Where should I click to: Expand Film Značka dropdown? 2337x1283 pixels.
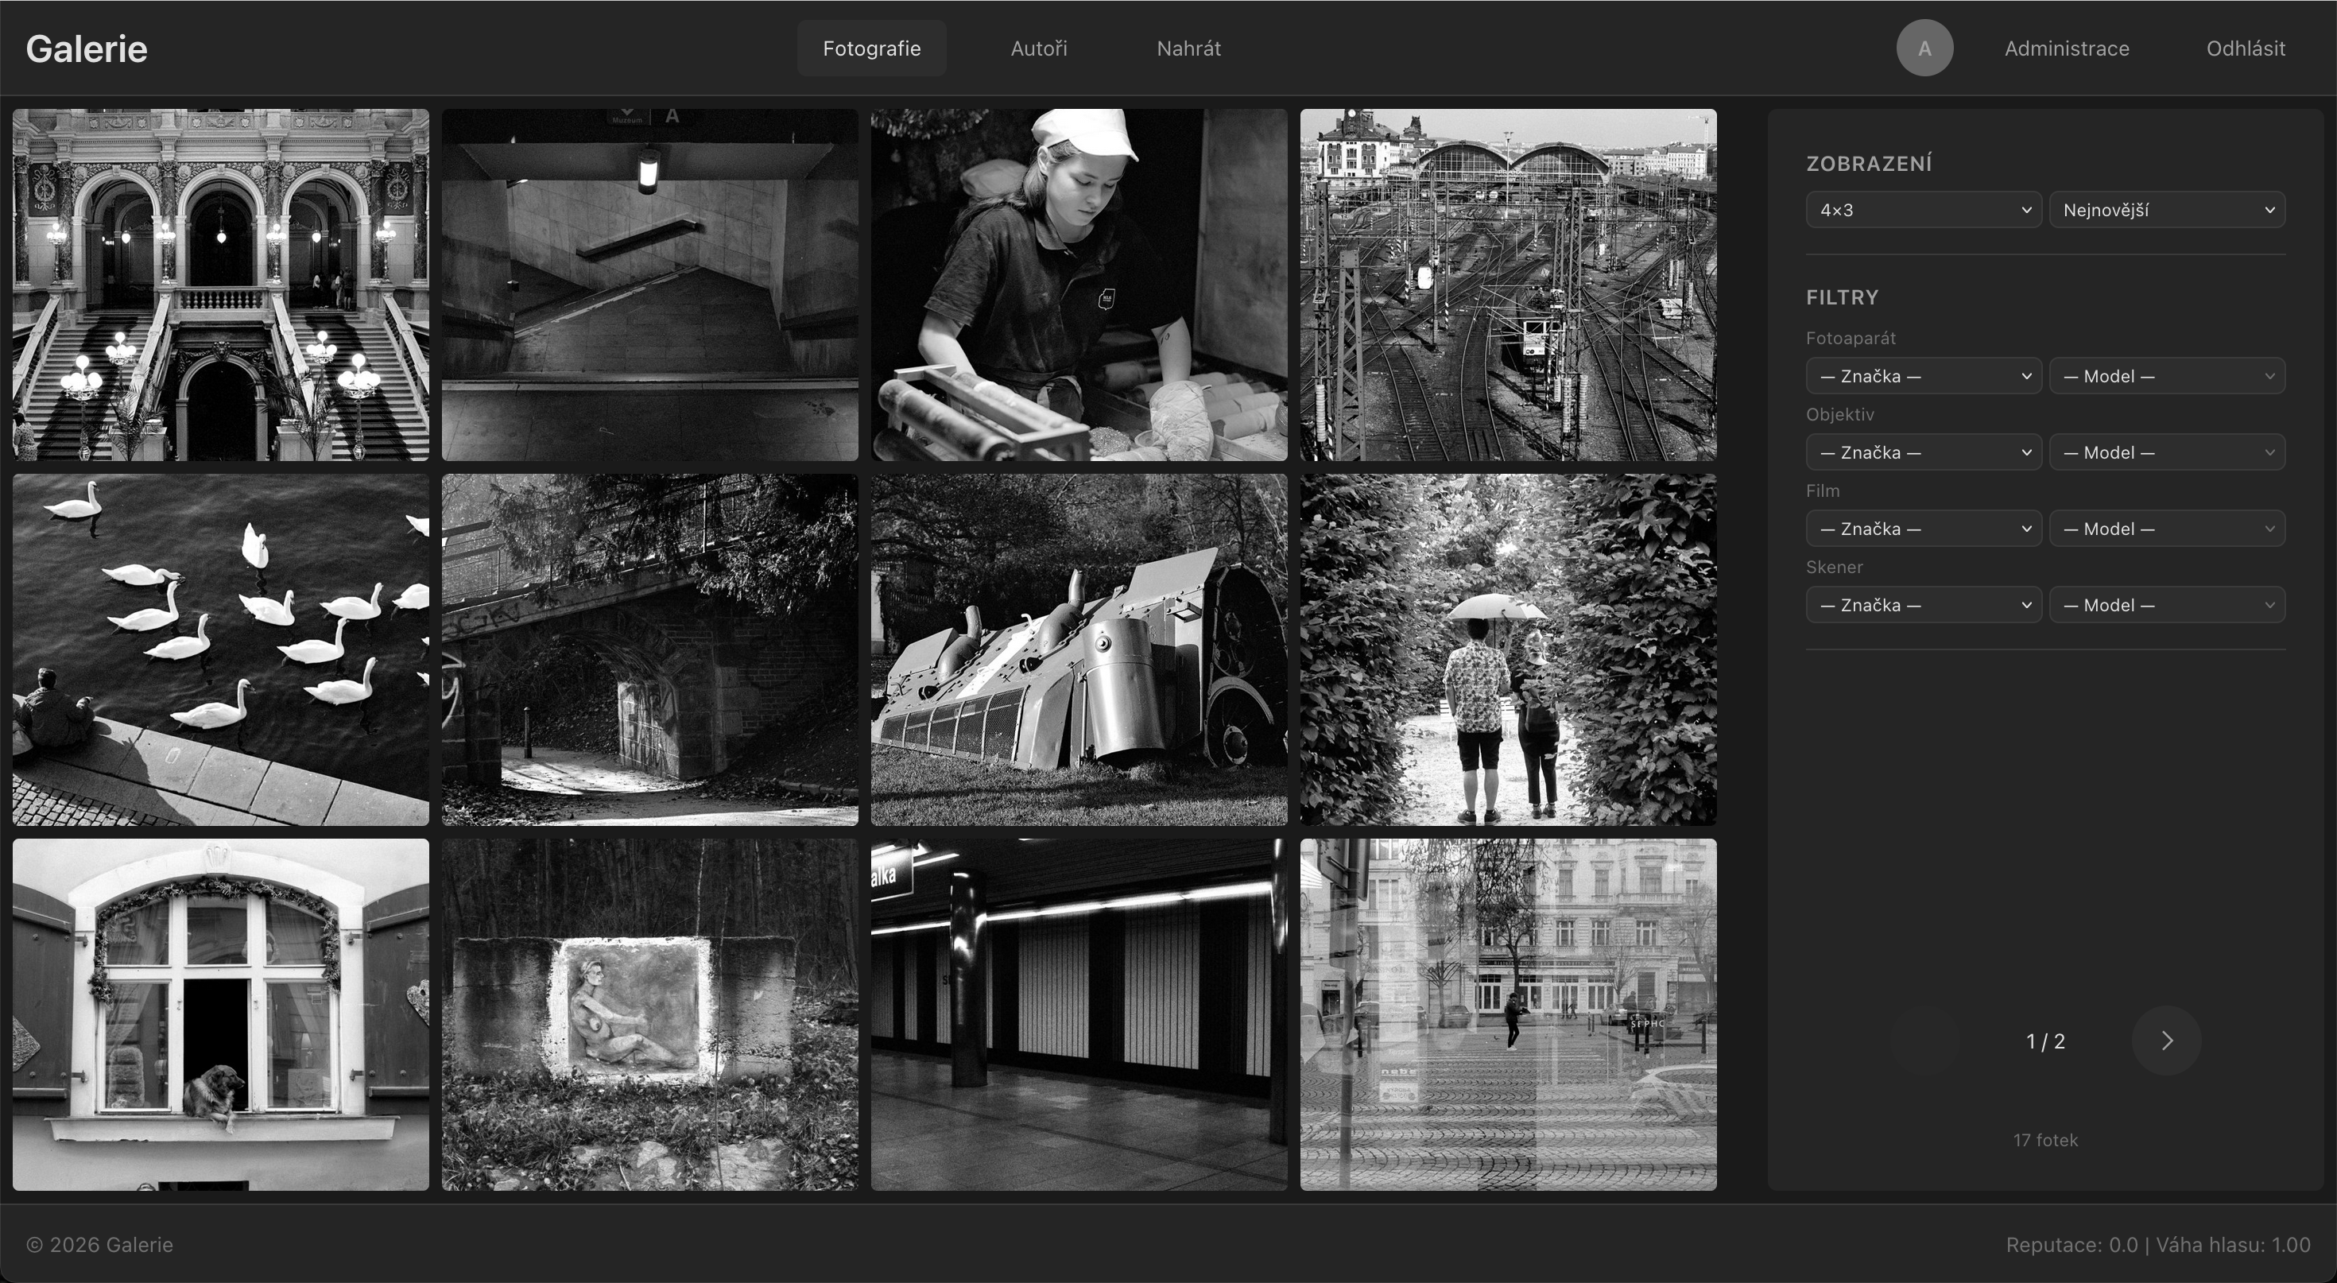pos(1924,528)
